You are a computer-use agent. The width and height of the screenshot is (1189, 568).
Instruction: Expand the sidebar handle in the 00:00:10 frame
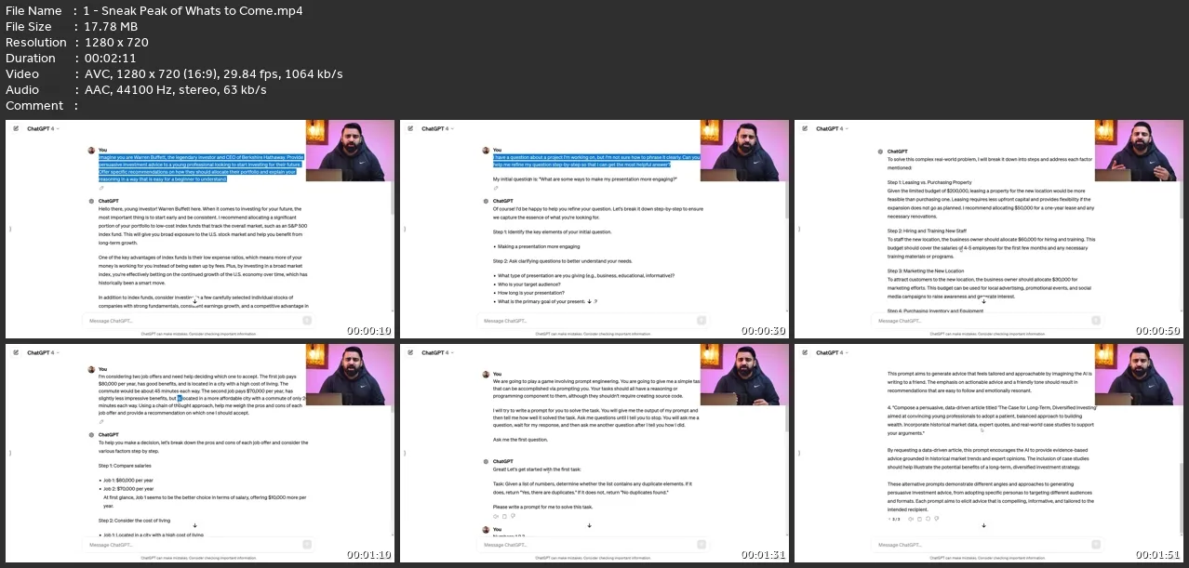[x=9, y=230]
